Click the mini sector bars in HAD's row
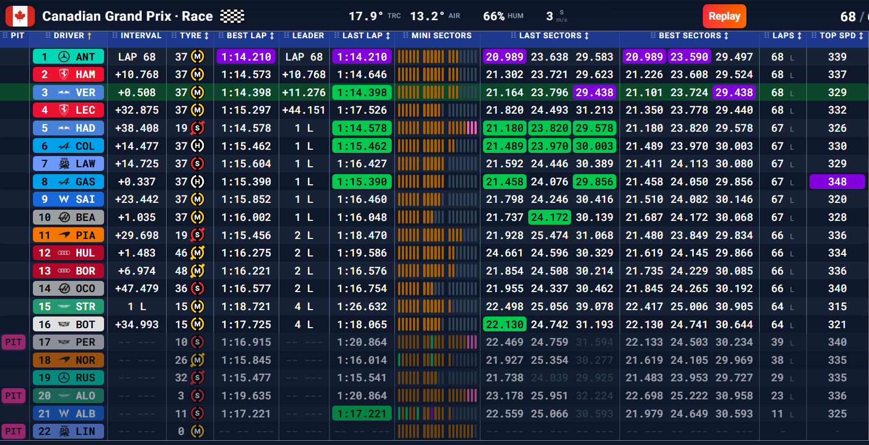The image size is (869, 445). pyautogui.click(x=437, y=128)
